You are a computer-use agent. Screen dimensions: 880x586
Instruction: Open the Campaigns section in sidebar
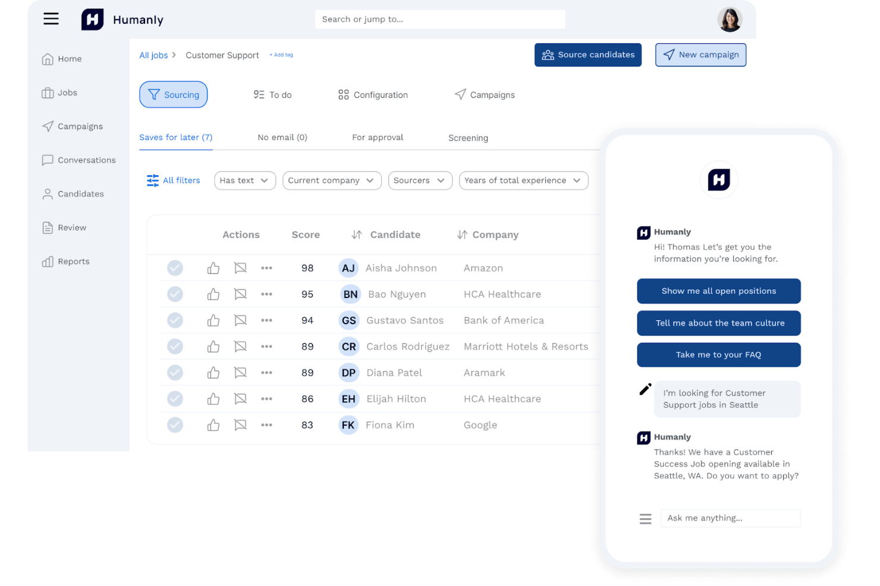click(x=48, y=126)
